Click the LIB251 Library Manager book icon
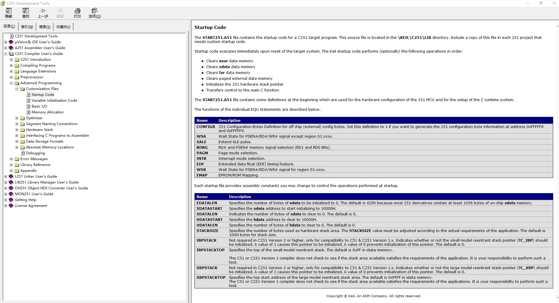The image size is (559, 303). [x=11, y=182]
